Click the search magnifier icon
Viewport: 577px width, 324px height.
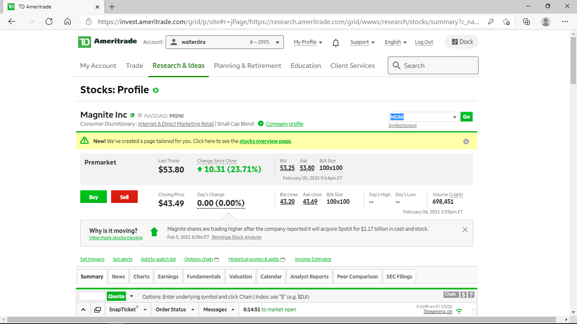click(397, 65)
